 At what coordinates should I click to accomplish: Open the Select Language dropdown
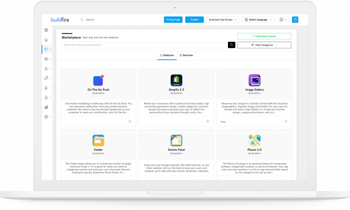[258, 19]
